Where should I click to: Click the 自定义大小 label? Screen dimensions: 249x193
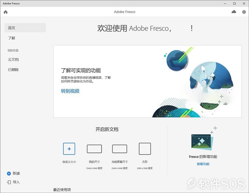coord(69,162)
